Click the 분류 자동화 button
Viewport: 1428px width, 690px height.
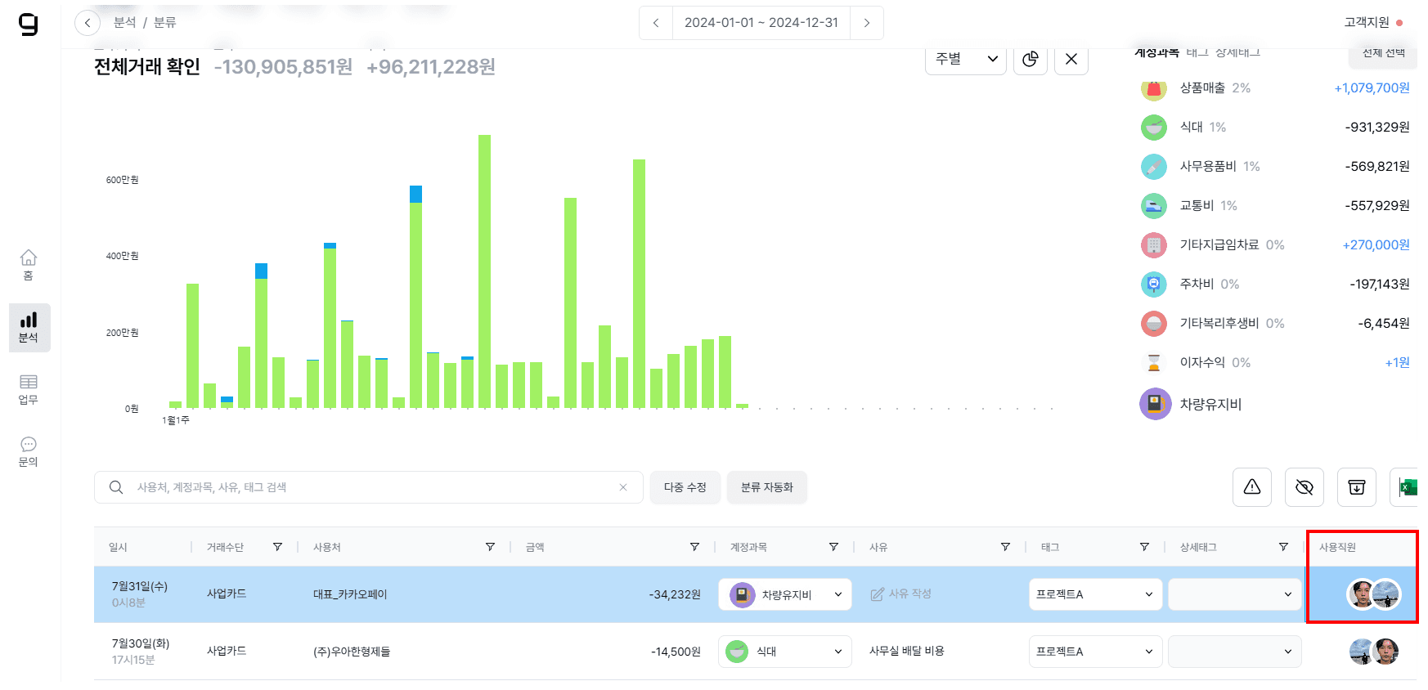point(767,487)
